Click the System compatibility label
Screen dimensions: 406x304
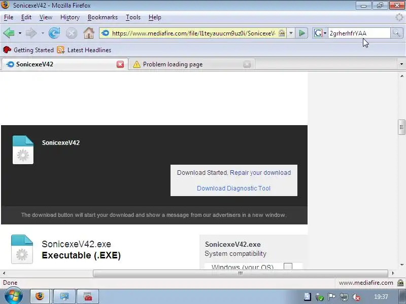(235, 254)
